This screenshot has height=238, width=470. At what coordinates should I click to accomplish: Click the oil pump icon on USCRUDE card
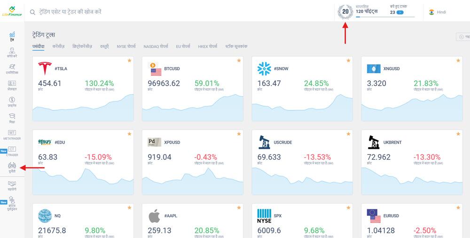click(x=264, y=142)
